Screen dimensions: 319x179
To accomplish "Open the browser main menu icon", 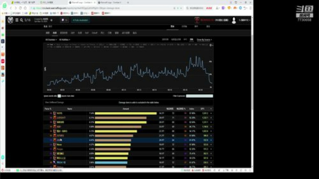I will coord(250,8).
